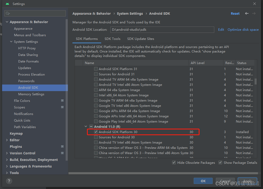Image resolution: width=263 pixels, height=189 pixels.
Task: Select Data Sharing in the tree
Action: pos(28,55)
